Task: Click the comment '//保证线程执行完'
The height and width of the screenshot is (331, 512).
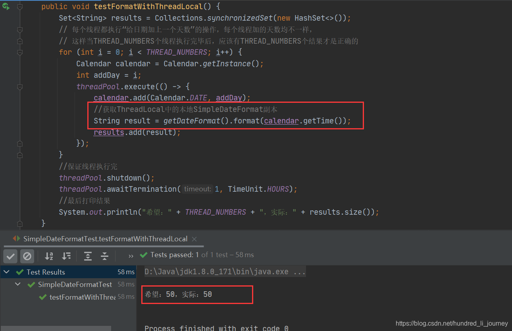Action: click(x=88, y=166)
